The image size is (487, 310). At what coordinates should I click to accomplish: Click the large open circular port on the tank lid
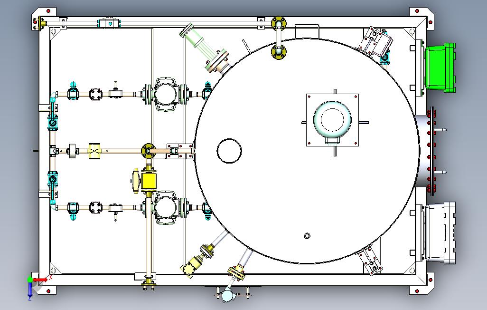(x=229, y=151)
